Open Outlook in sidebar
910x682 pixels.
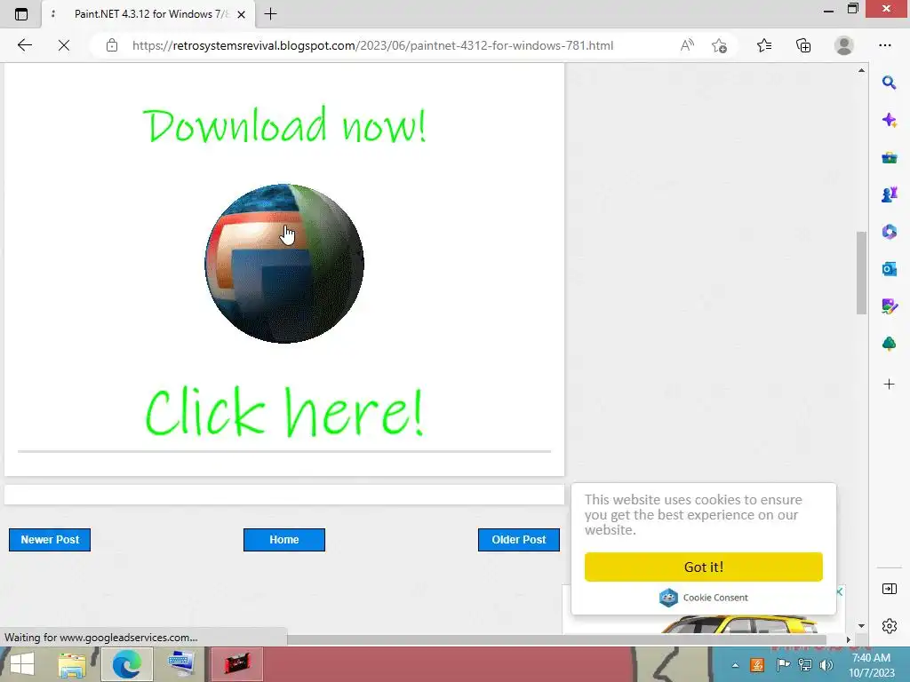click(889, 269)
